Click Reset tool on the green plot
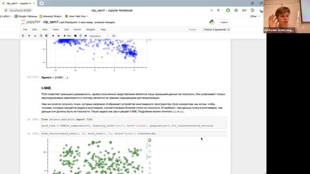The width and height of the screenshot is (310, 174). [x=150, y=168]
